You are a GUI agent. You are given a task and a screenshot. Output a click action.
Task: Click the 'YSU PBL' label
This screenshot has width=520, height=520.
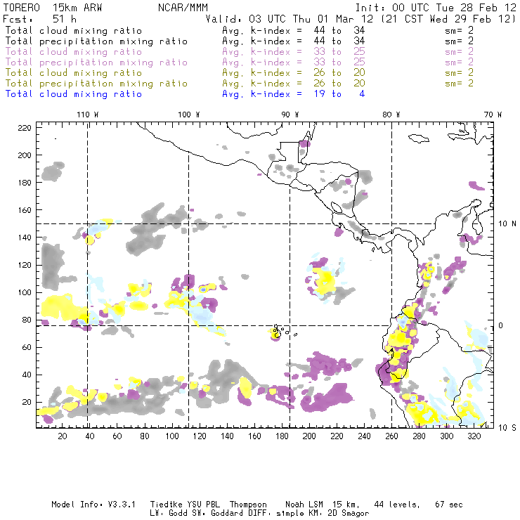pos(204,505)
